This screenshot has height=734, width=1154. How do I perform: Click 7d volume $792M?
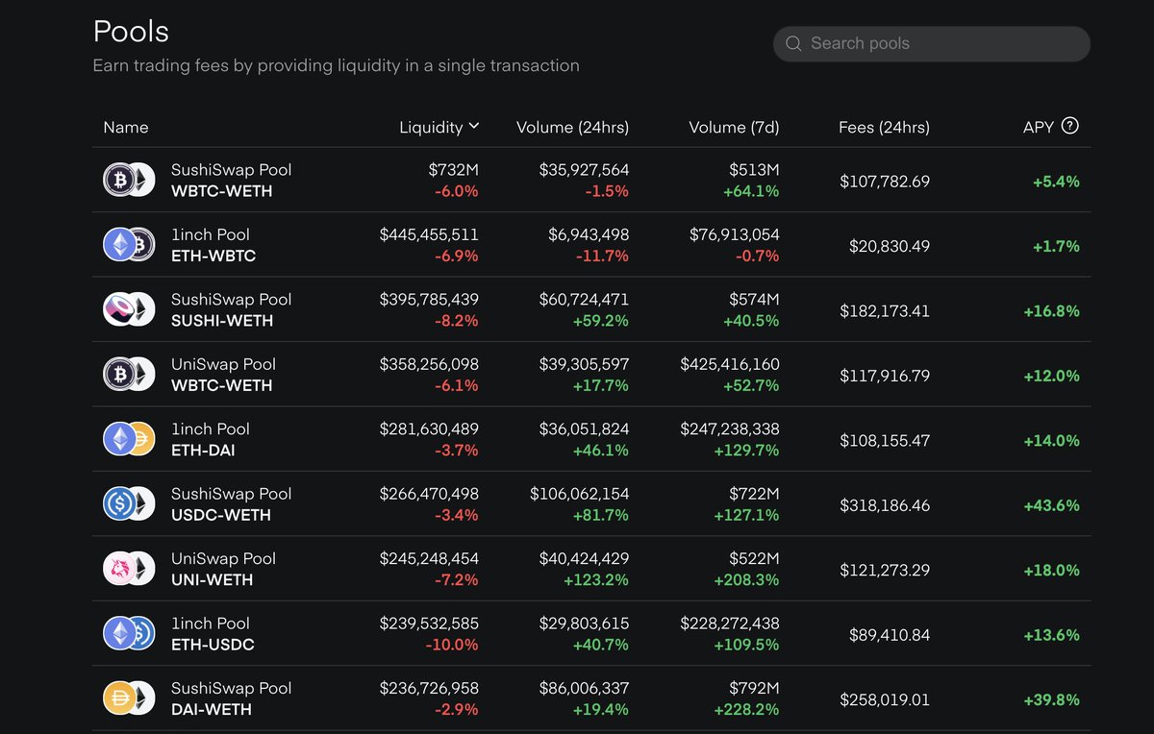point(754,689)
